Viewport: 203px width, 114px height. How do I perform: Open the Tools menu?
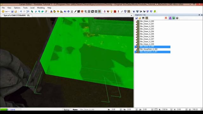pos(25,8)
